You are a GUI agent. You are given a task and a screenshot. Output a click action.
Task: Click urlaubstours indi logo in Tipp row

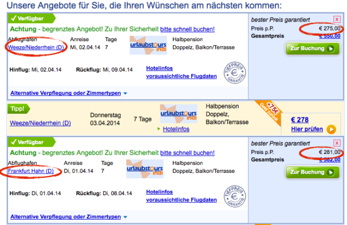[178, 114]
